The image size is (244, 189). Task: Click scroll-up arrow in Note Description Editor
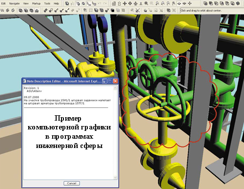tap(115, 88)
